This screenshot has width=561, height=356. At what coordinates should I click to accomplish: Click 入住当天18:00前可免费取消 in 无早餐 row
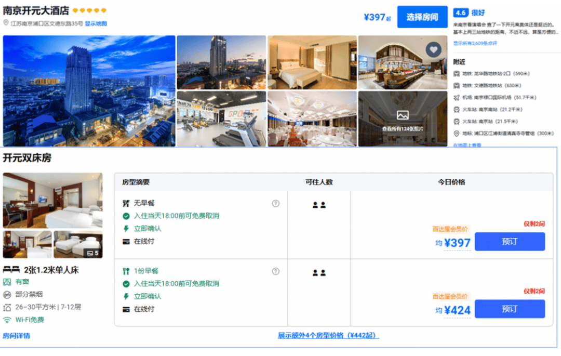177,216
